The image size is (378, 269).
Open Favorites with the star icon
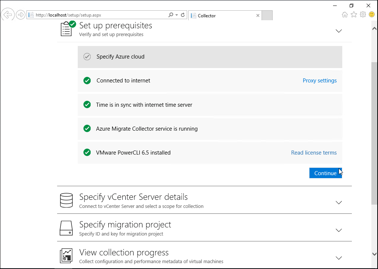(x=354, y=15)
